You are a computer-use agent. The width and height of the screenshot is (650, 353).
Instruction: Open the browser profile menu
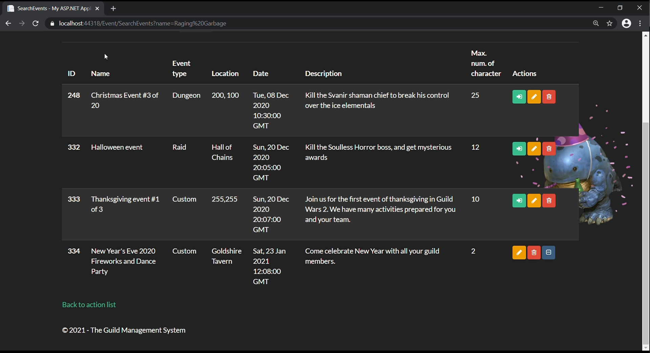(626, 23)
